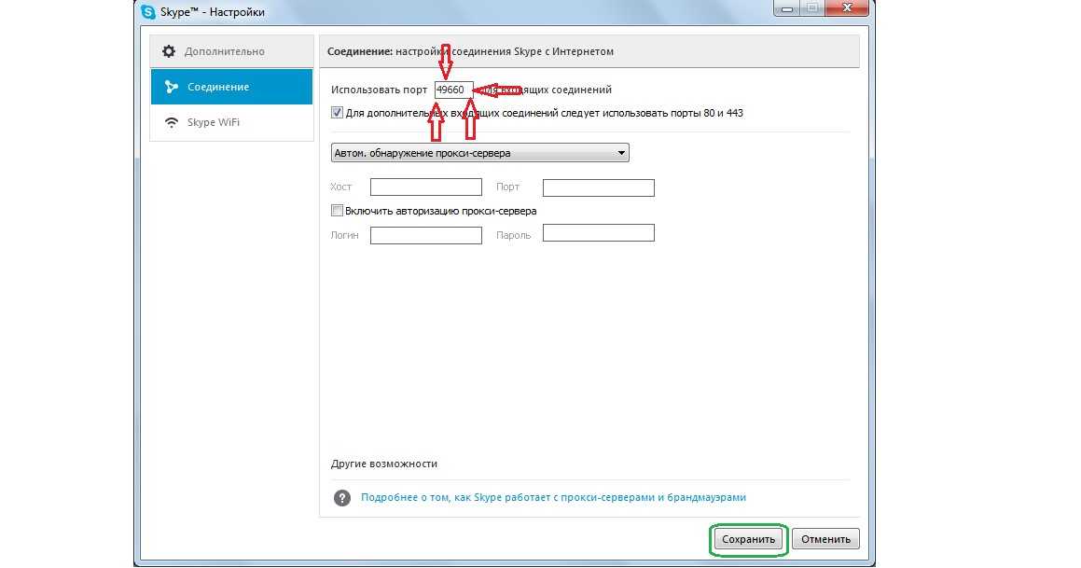Click the incoming port field showing 49660
The image size is (1081, 568).
[453, 90]
